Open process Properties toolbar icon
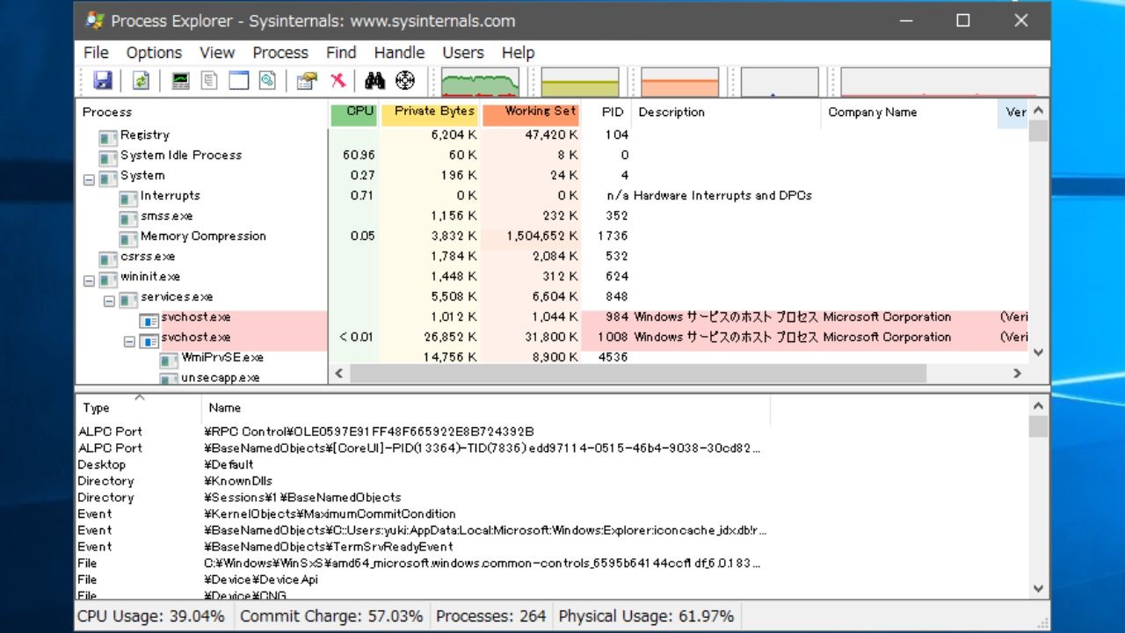Image resolution: width=1125 pixels, height=633 pixels. click(306, 81)
